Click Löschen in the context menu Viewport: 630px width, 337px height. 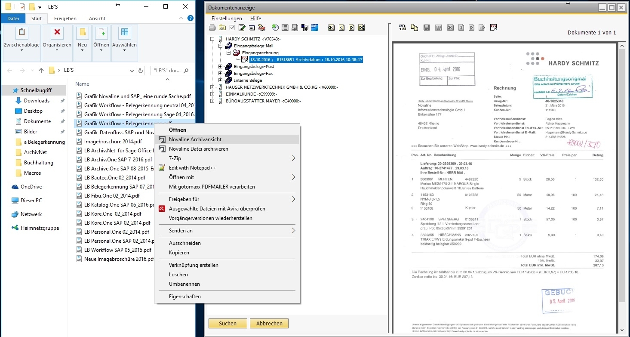tap(227, 275)
